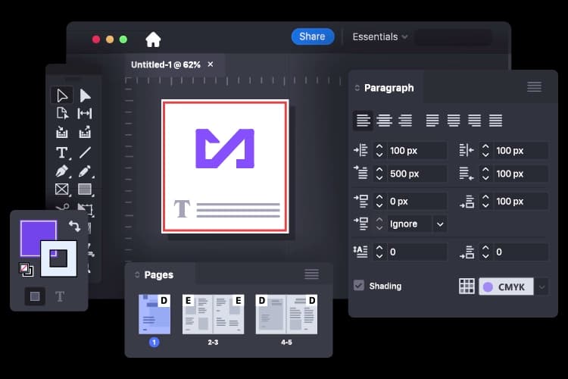568x379 pixels.
Task: Justify with last line aligned center
Action: pos(454,121)
